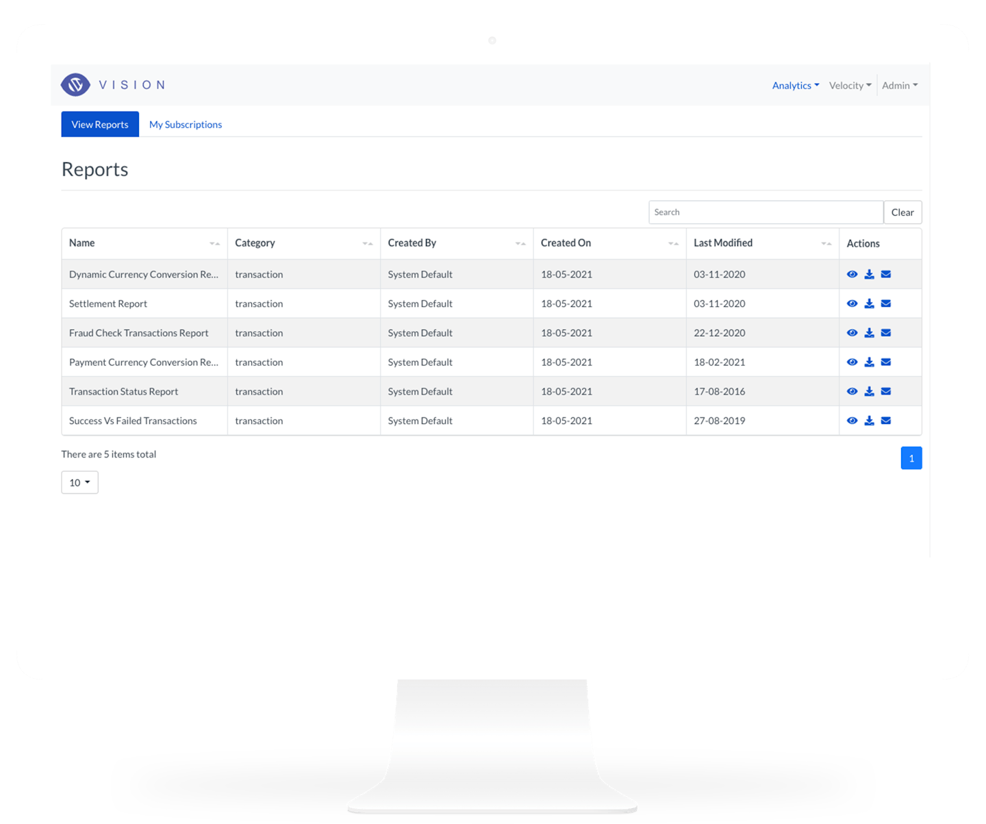Email the Fraud Check Transactions Report
Screen dimensions: 986x824
coord(885,333)
